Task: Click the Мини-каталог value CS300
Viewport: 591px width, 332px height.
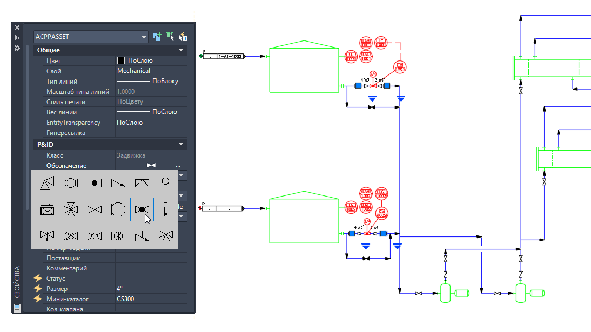Action: pyautogui.click(x=125, y=299)
